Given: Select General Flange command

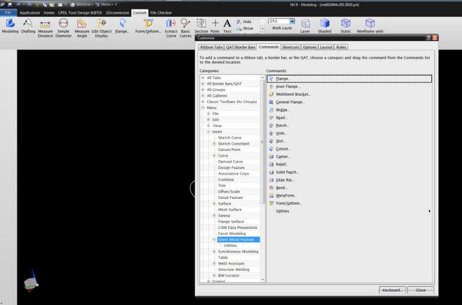Looking at the screenshot, I should coord(287,102).
